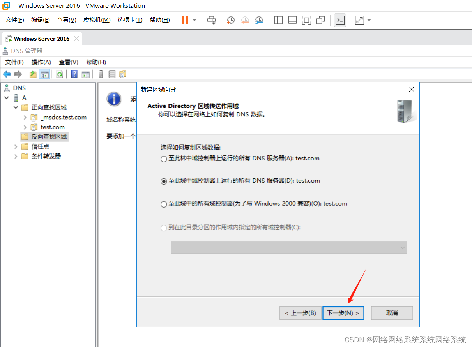472x347 pixels.
Task: Select radio option for all forest DNS servers
Action: click(x=164, y=159)
